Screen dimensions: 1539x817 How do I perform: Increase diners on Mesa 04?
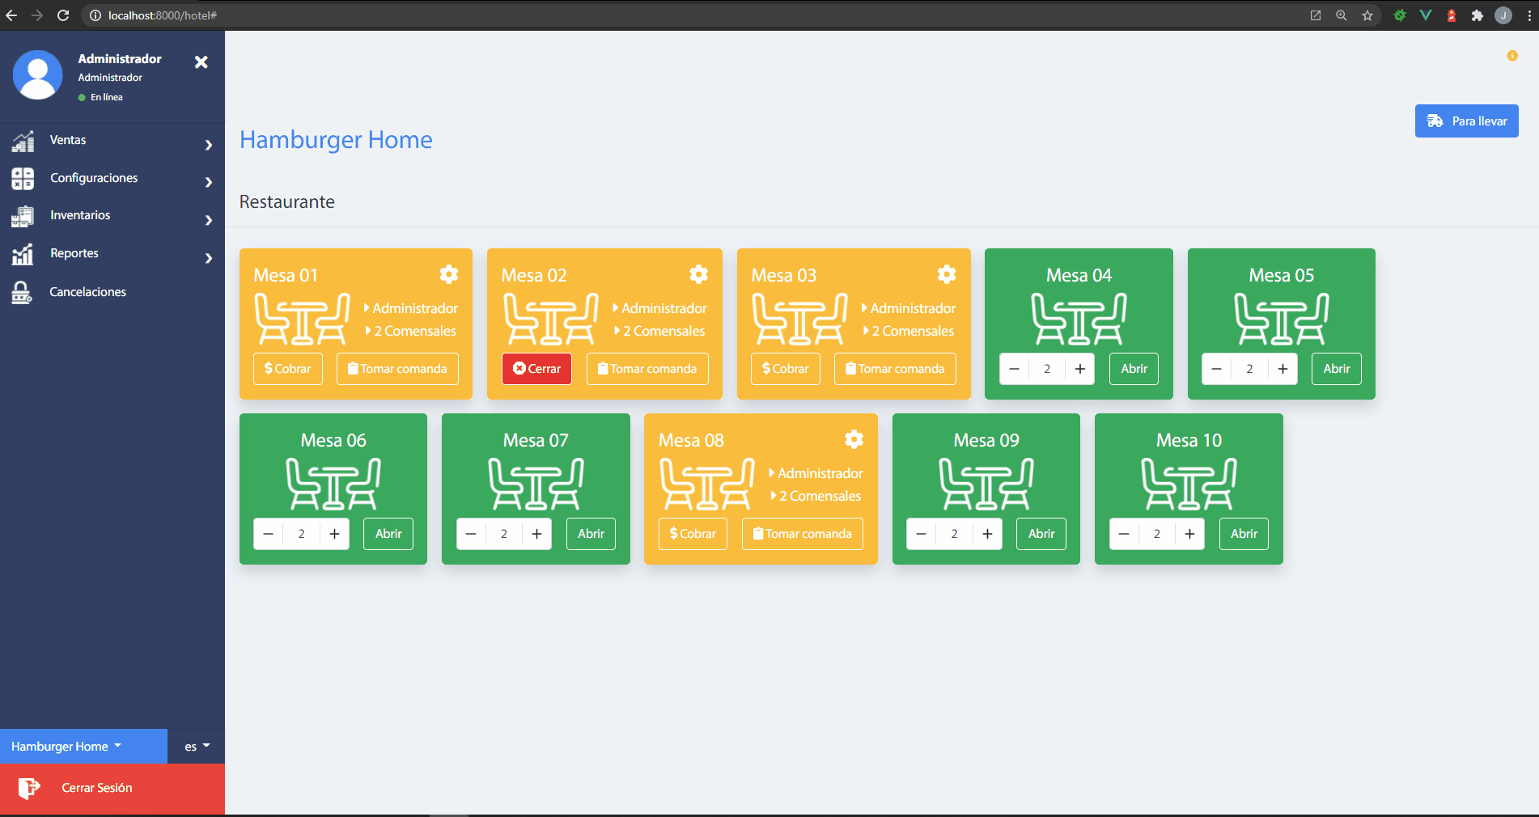point(1079,369)
